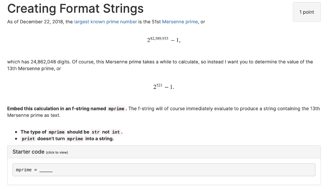Click the "str" inline code tag
This screenshot has height=190, width=336.
95,132
